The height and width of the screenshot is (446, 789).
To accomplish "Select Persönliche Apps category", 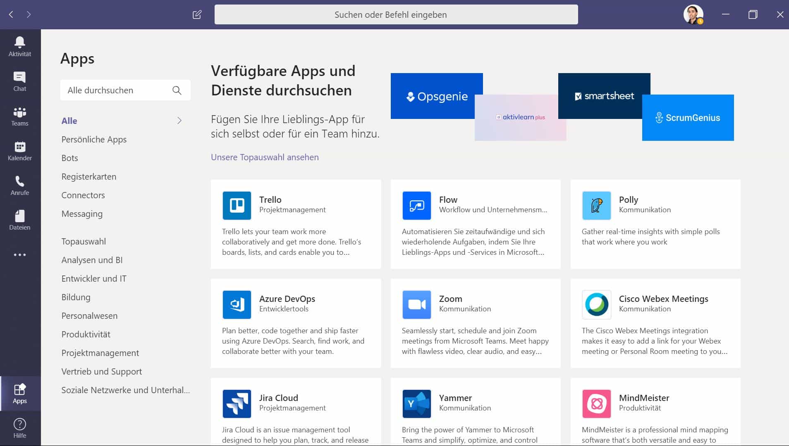I will point(94,140).
